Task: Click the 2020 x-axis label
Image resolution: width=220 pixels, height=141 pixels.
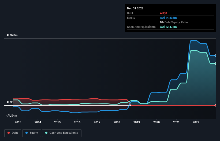Action: point(156,122)
